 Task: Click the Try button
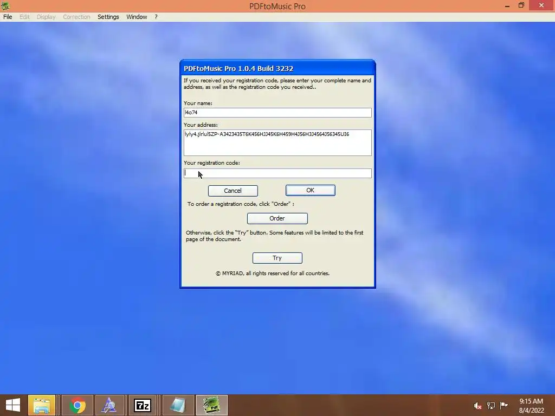pos(277,258)
